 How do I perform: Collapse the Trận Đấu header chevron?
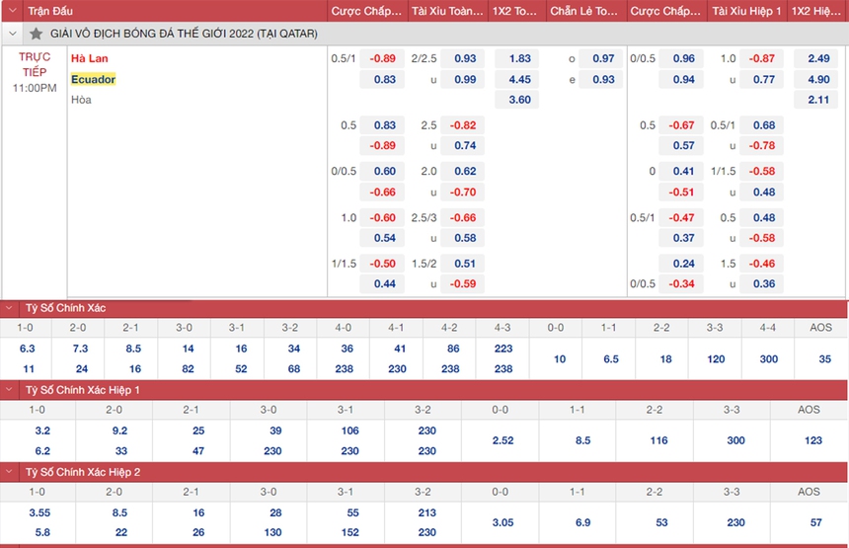click(12, 11)
